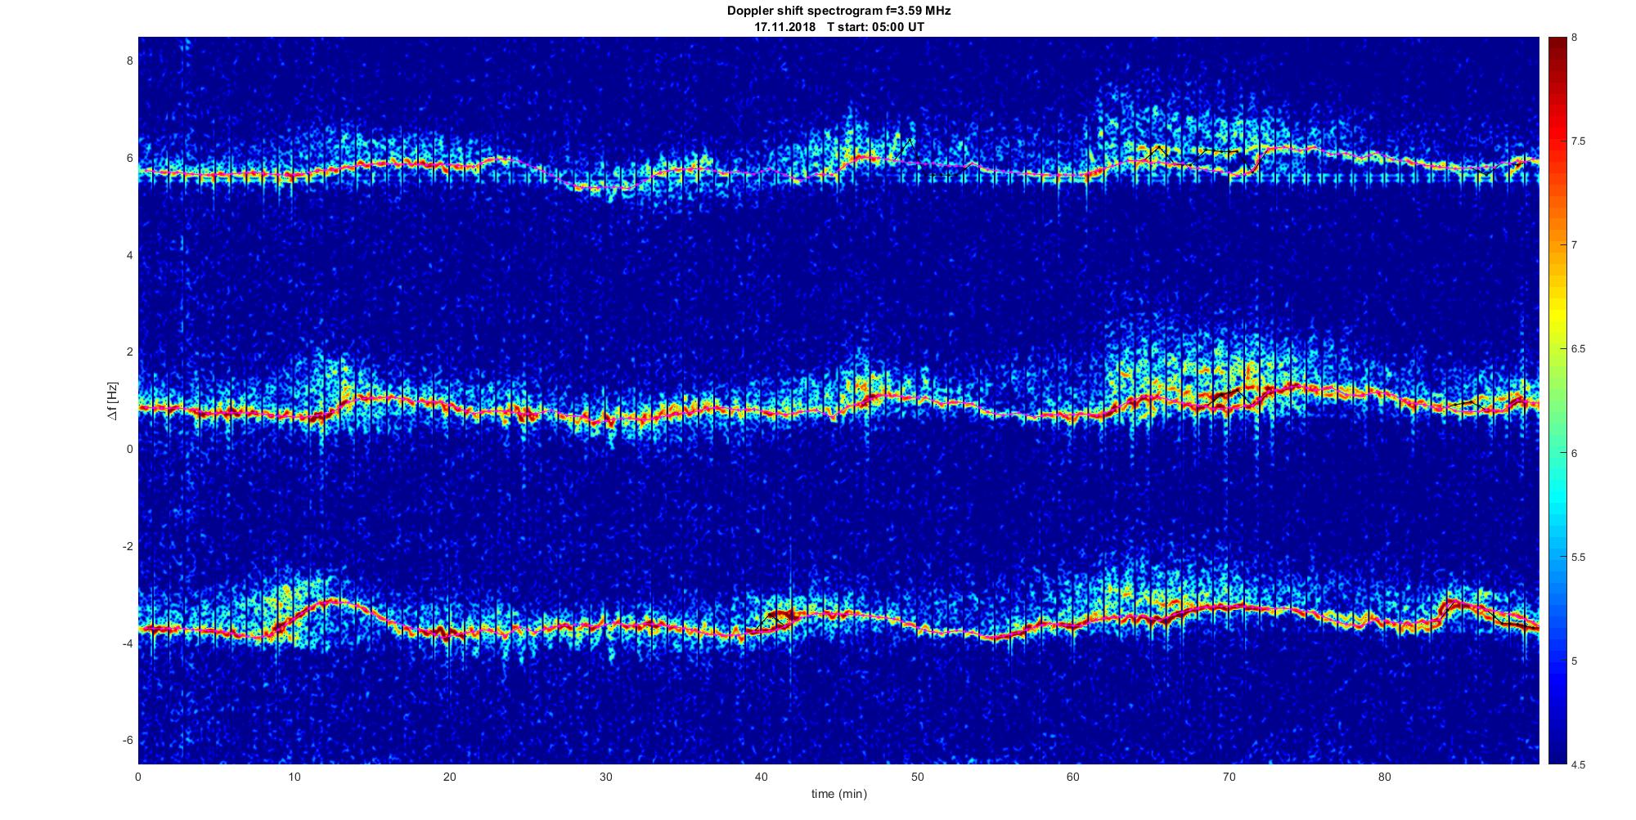Screen dimensions: 1636x820
Task: Click the upper Doppler trace near 6 Hz at 20 min
Action: tap(450, 166)
